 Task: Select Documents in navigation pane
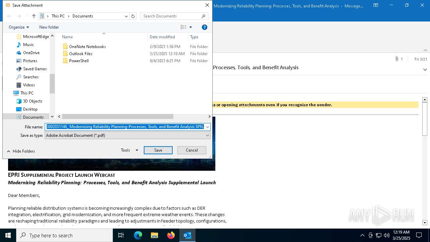click(33, 117)
